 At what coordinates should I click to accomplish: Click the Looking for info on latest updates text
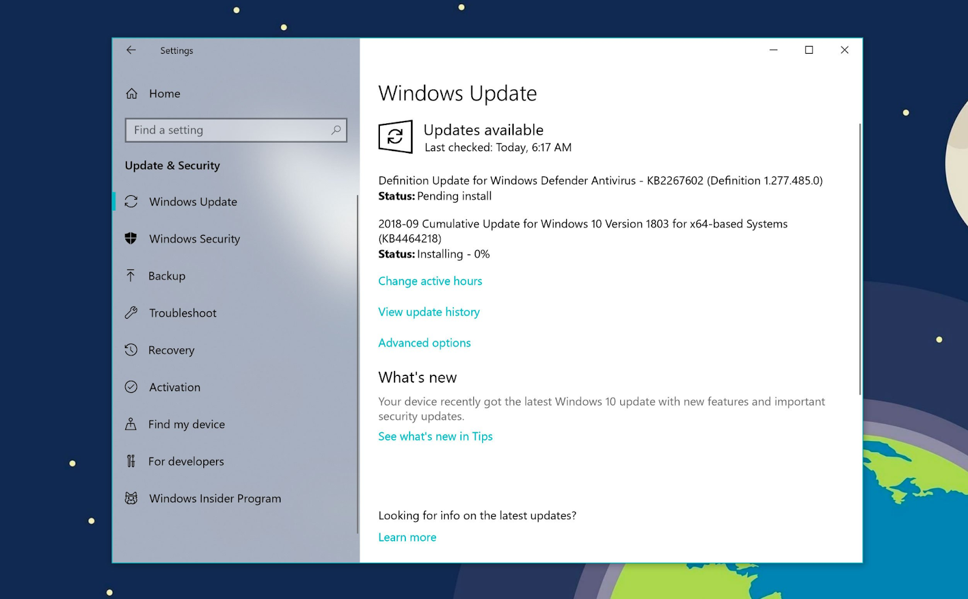pyautogui.click(x=477, y=516)
